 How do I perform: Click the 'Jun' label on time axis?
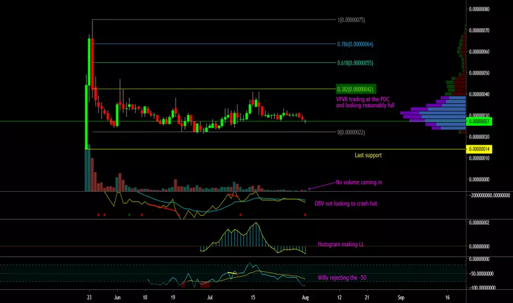[117, 297]
